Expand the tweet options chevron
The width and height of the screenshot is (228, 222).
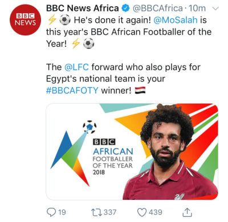coord(215,9)
